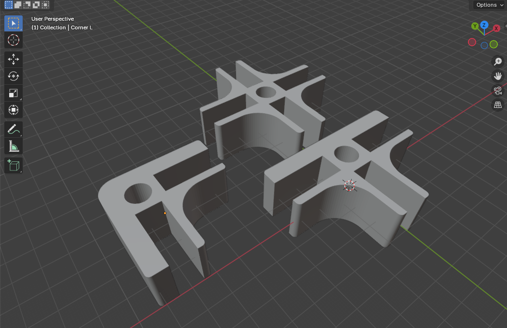The image size is (507, 328).
Task: Click the red negative X gizmo circle
Action: pos(472,42)
